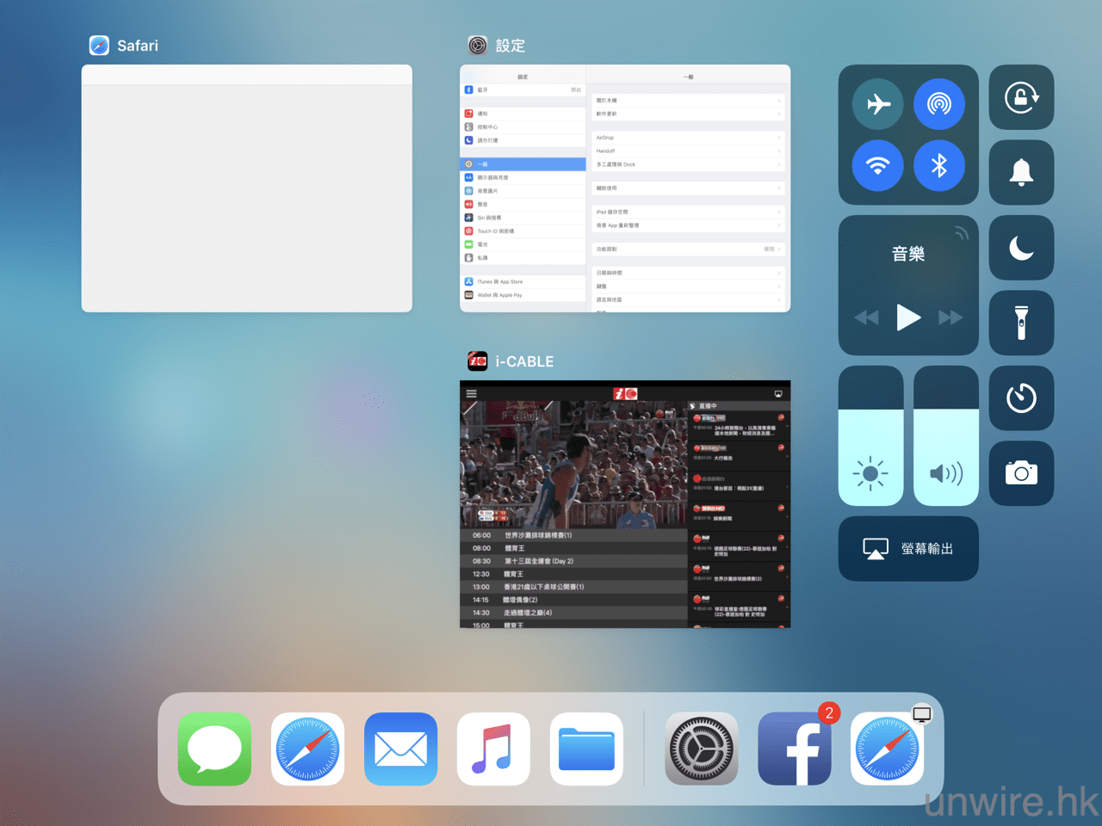The image size is (1102, 826).
Task: Toggle Airplane Mode in Control Center
Action: [x=877, y=104]
